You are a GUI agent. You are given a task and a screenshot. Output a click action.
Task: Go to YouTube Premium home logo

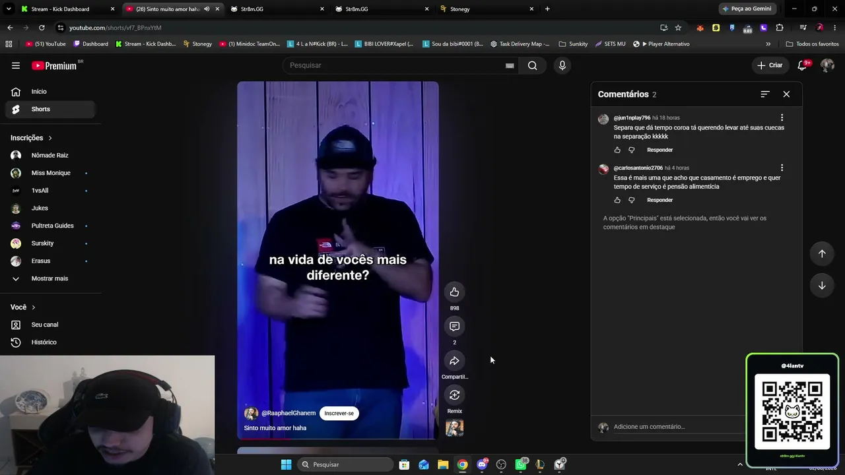tap(54, 65)
